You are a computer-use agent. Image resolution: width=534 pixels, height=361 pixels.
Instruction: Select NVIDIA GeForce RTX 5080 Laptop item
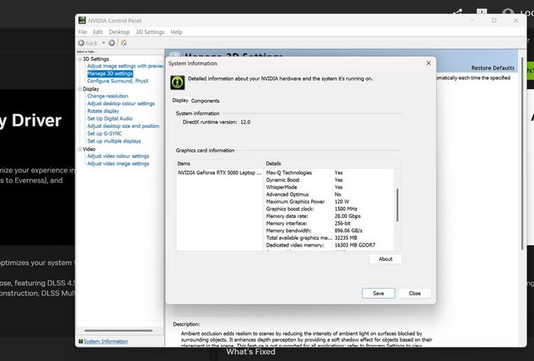220,173
